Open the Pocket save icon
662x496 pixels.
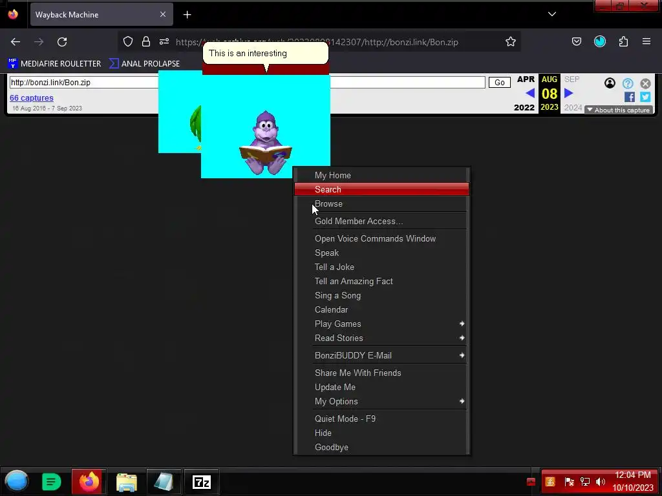576,41
